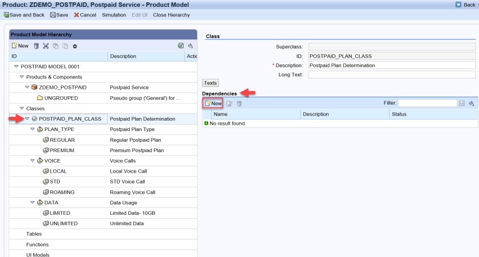Collapse the POSTPAID MODEL 0001 node

click(x=16, y=66)
